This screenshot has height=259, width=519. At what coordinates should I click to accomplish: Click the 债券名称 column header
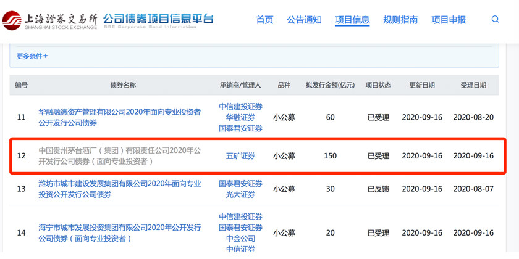[123, 85]
